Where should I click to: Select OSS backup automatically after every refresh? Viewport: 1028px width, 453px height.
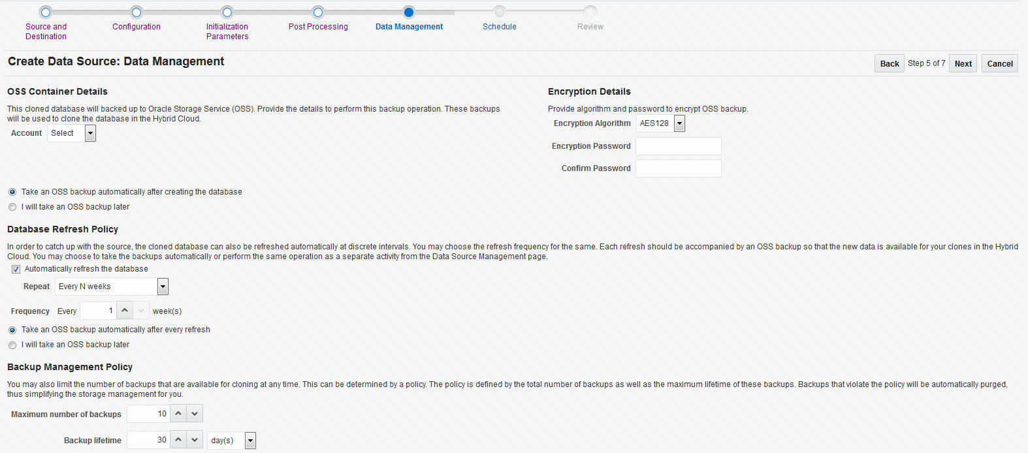click(x=12, y=330)
